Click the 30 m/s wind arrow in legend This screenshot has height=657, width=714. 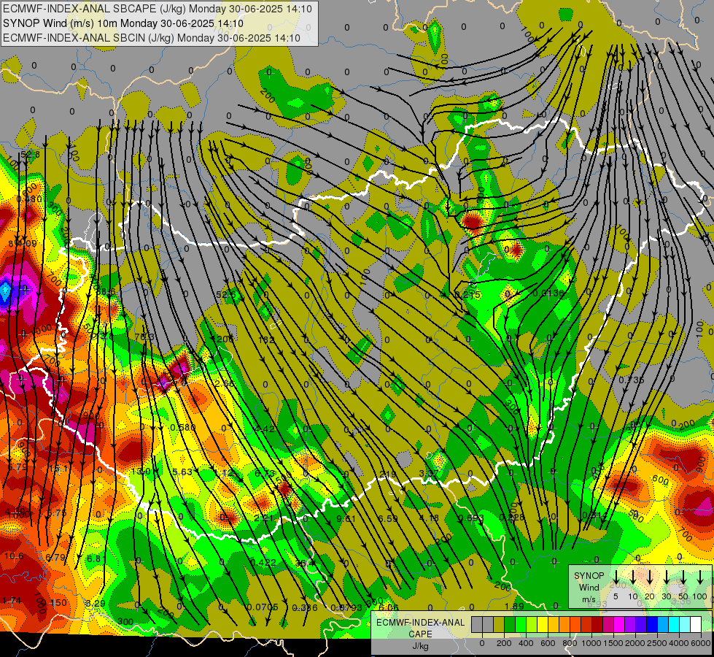pyautogui.click(x=666, y=577)
